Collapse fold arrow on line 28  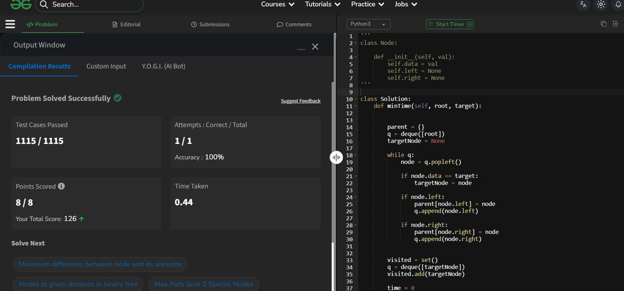point(357,225)
